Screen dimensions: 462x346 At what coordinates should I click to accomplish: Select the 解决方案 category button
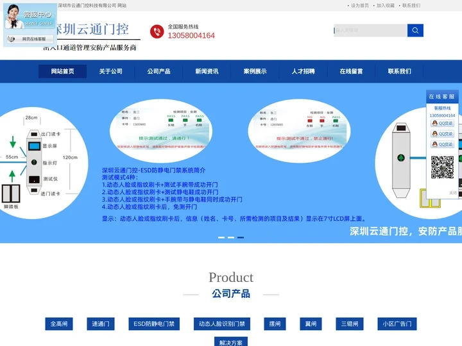click(231, 342)
